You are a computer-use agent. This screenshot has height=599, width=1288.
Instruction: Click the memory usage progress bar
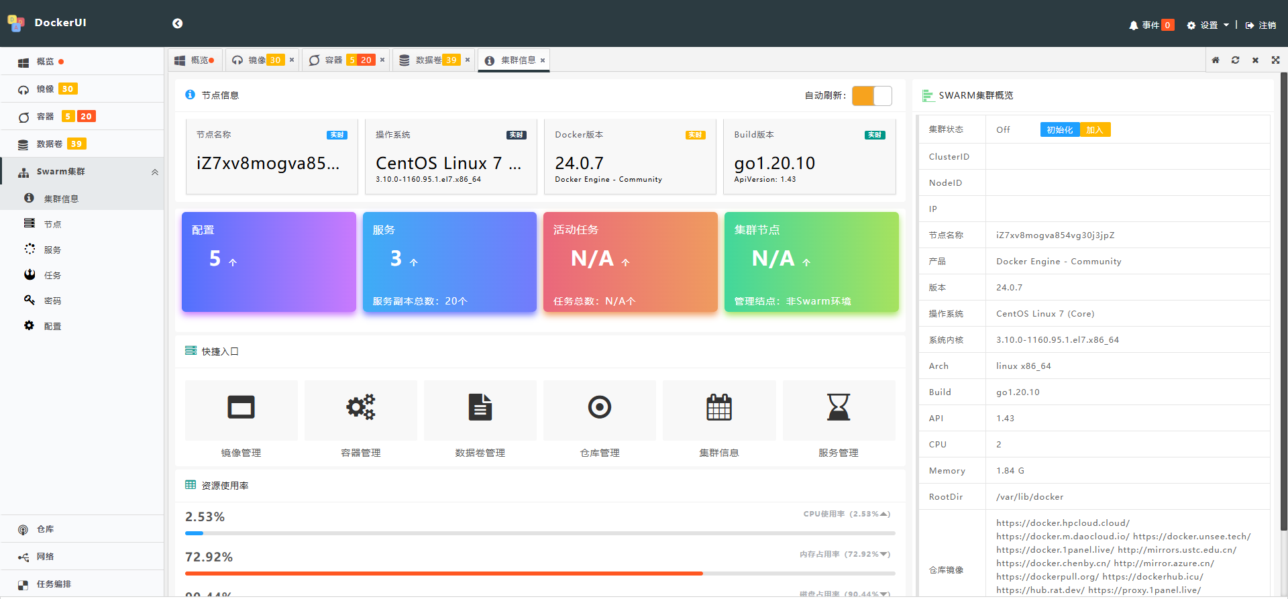(539, 574)
